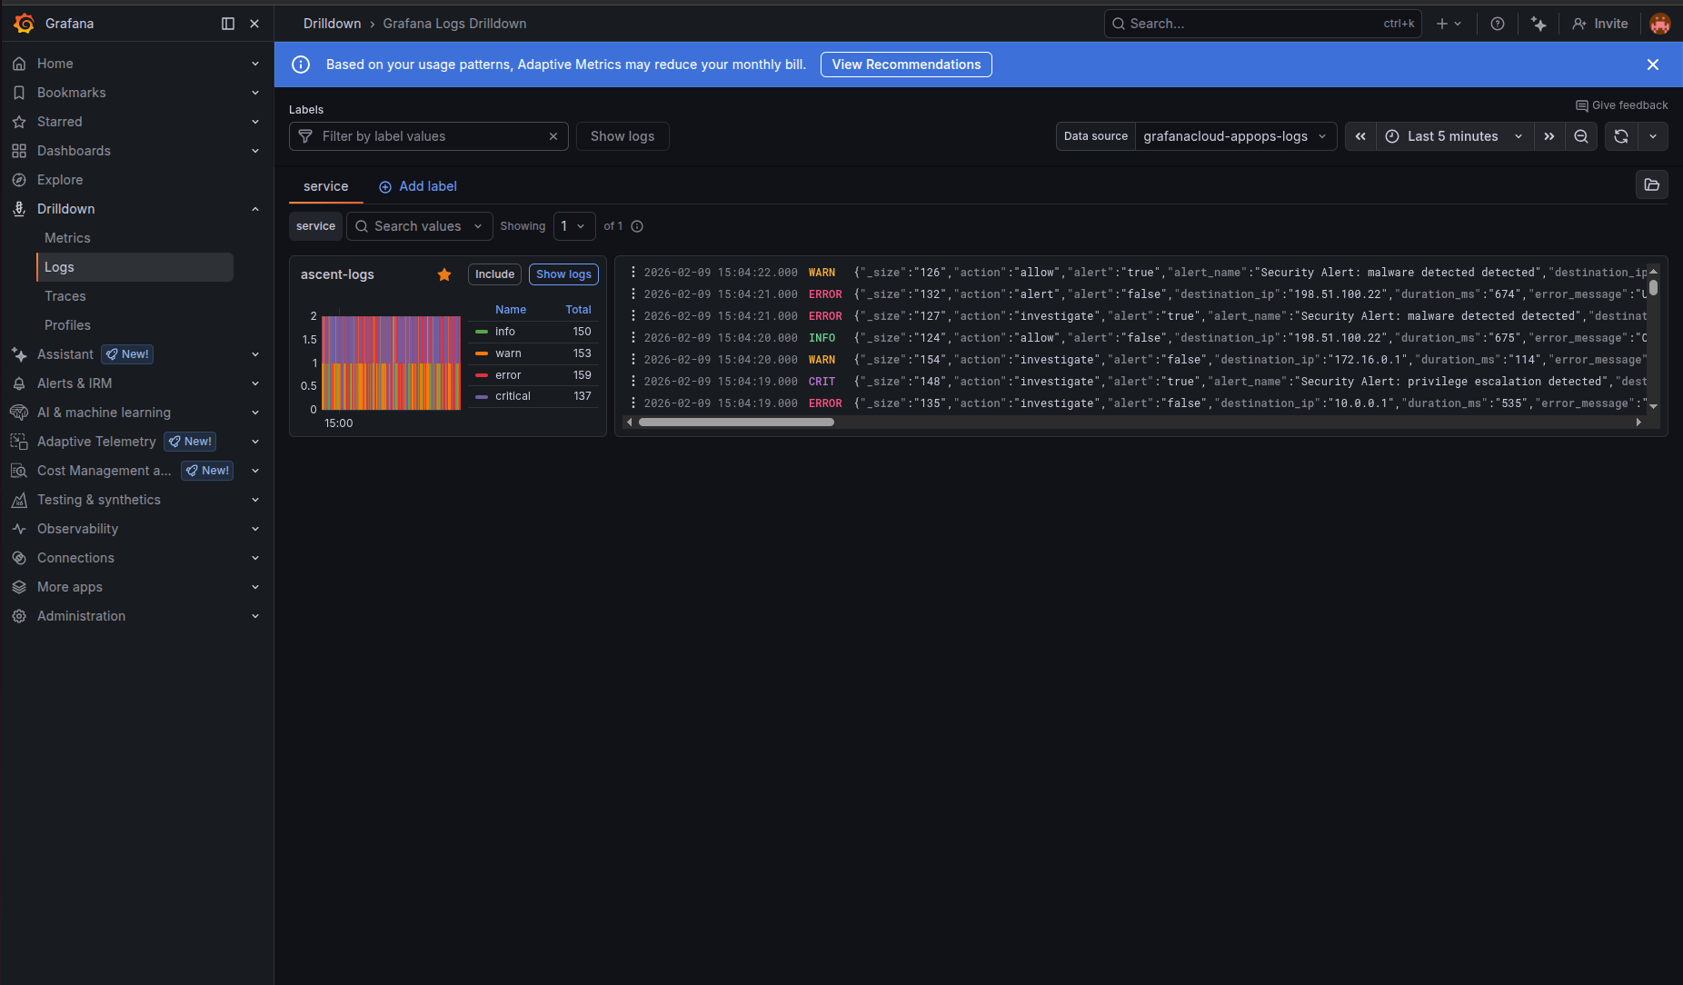Toggle the sidebar dock icon
This screenshot has width=1683, height=985.
click(x=228, y=24)
